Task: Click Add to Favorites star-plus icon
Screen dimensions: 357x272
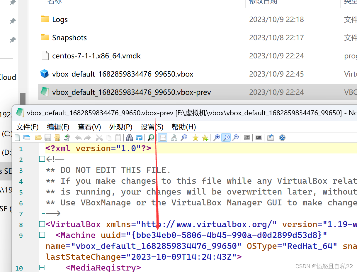Action: (x=205, y=138)
